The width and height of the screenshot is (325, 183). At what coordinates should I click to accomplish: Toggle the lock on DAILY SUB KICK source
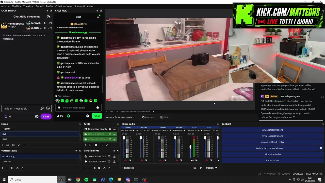point(114,134)
